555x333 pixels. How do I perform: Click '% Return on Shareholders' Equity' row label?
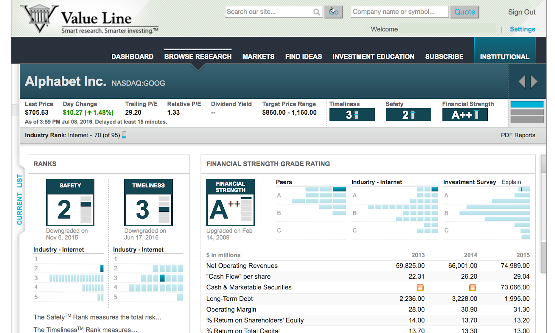[255, 320]
